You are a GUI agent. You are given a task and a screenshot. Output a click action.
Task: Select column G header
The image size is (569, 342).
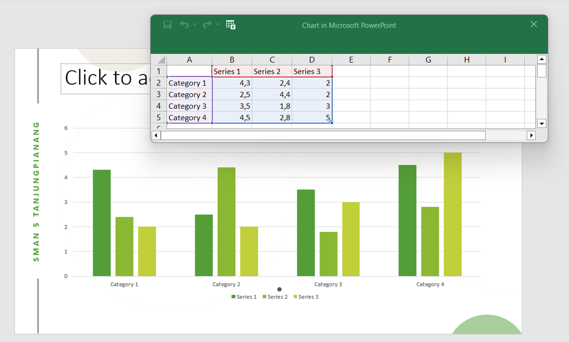(x=428, y=60)
